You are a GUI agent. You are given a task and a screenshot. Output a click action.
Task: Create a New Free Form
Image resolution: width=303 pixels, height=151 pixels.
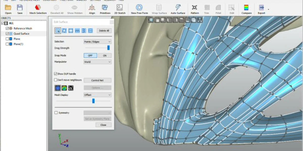pyautogui.click(x=139, y=9)
